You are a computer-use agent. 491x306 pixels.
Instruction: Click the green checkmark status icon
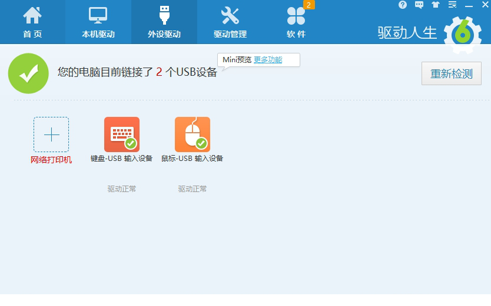click(28, 73)
